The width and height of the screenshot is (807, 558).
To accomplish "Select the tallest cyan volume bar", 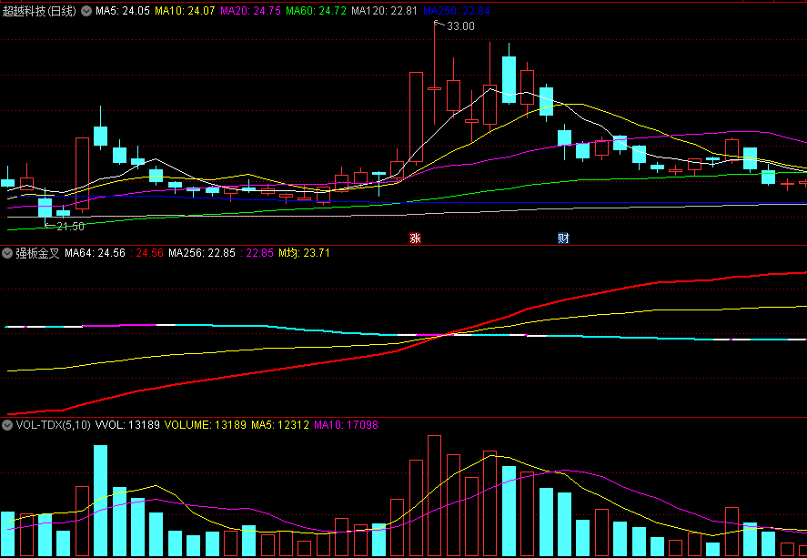I will pyautogui.click(x=100, y=501).
